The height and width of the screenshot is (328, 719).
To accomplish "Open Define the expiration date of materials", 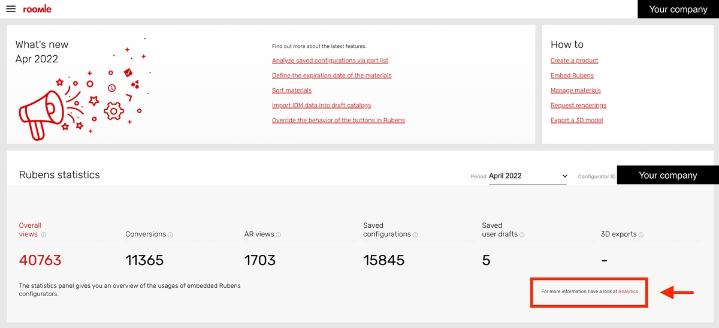I will coord(331,76).
